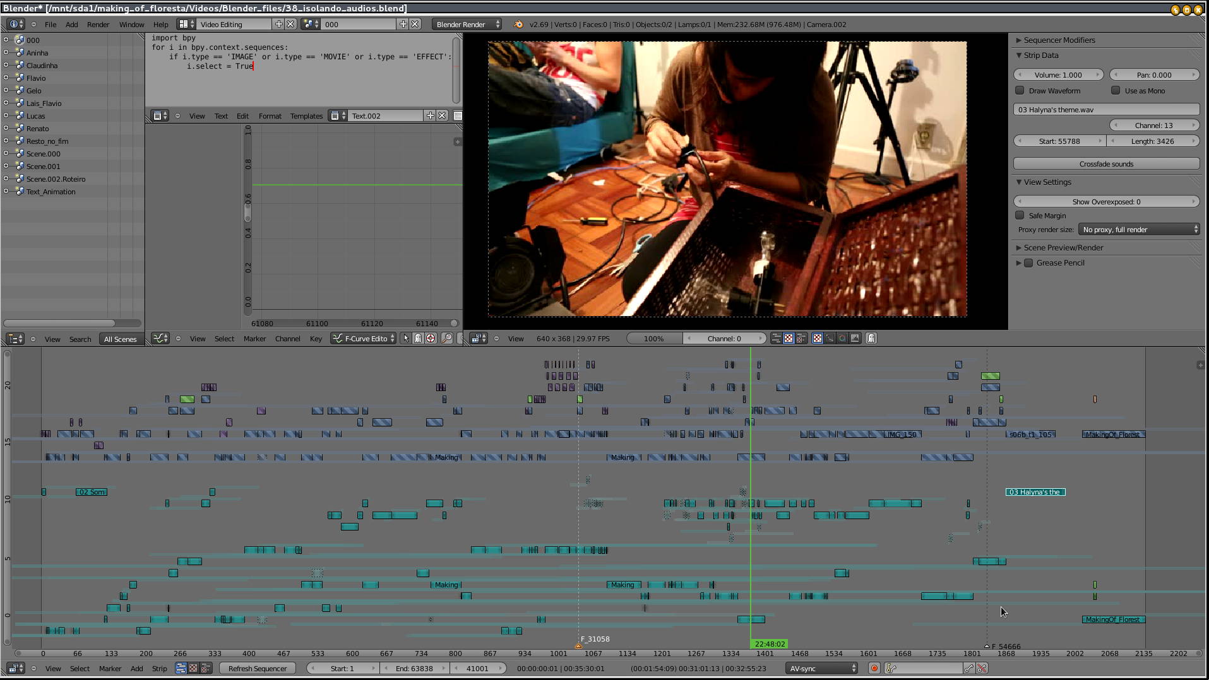Click the Refresh Sequencer button
Image resolution: width=1209 pixels, height=680 pixels.
[258, 668]
